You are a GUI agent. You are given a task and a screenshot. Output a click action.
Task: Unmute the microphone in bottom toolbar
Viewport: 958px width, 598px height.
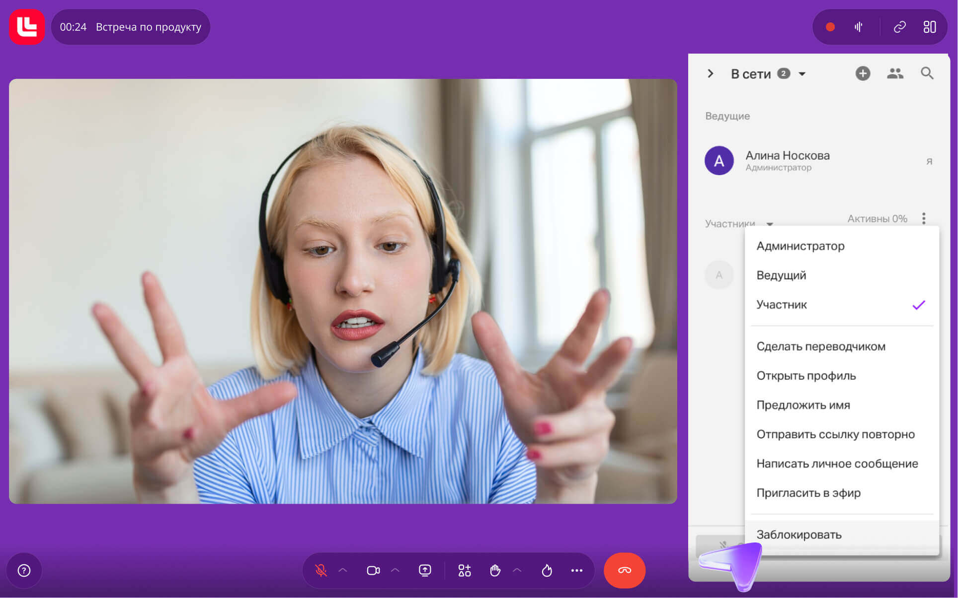[x=321, y=571]
